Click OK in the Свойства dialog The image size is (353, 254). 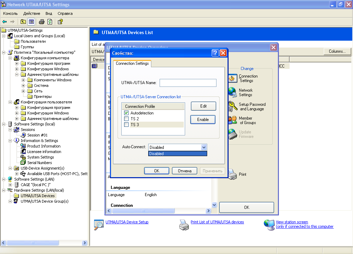(x=157, y=171)
